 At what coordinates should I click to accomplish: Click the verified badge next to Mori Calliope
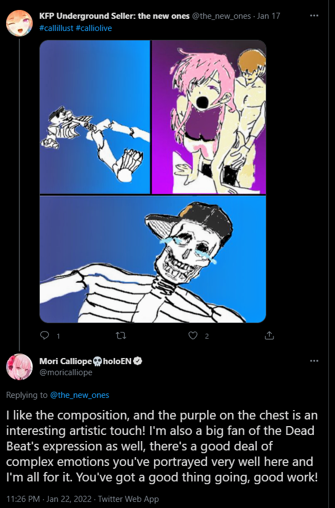(x=138, y=361)
